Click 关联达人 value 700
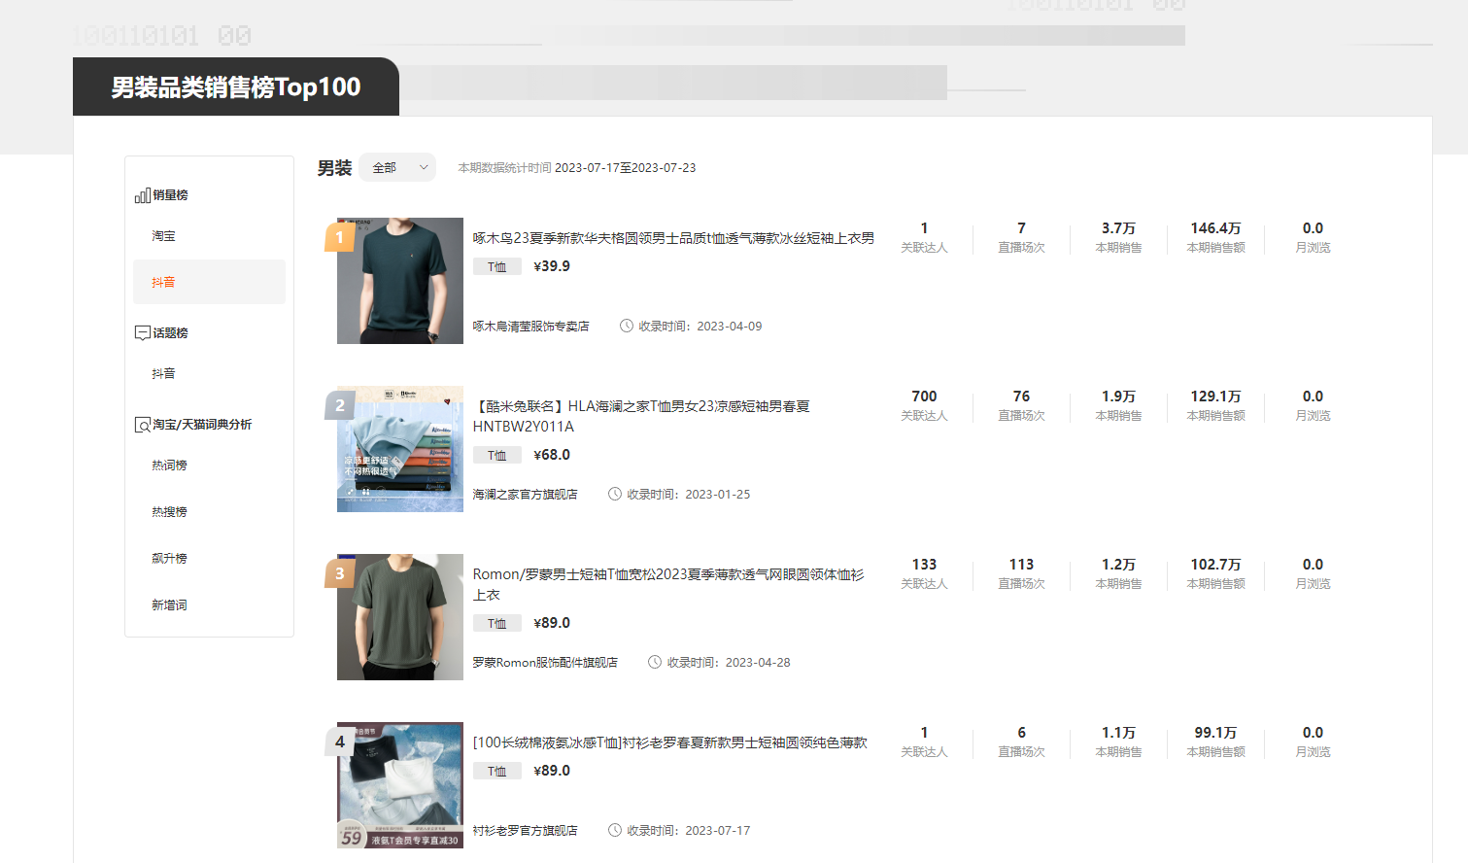 pos(924,397)
